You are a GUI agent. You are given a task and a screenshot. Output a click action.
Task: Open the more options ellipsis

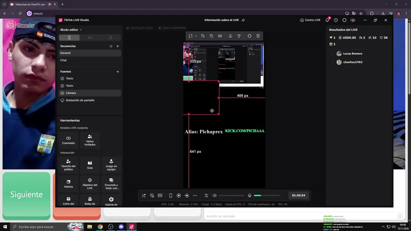(195, 195)
